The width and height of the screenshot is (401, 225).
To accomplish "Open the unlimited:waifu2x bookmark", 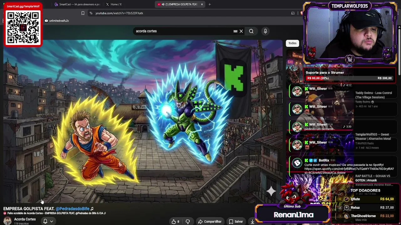I will tap(57, 21).
